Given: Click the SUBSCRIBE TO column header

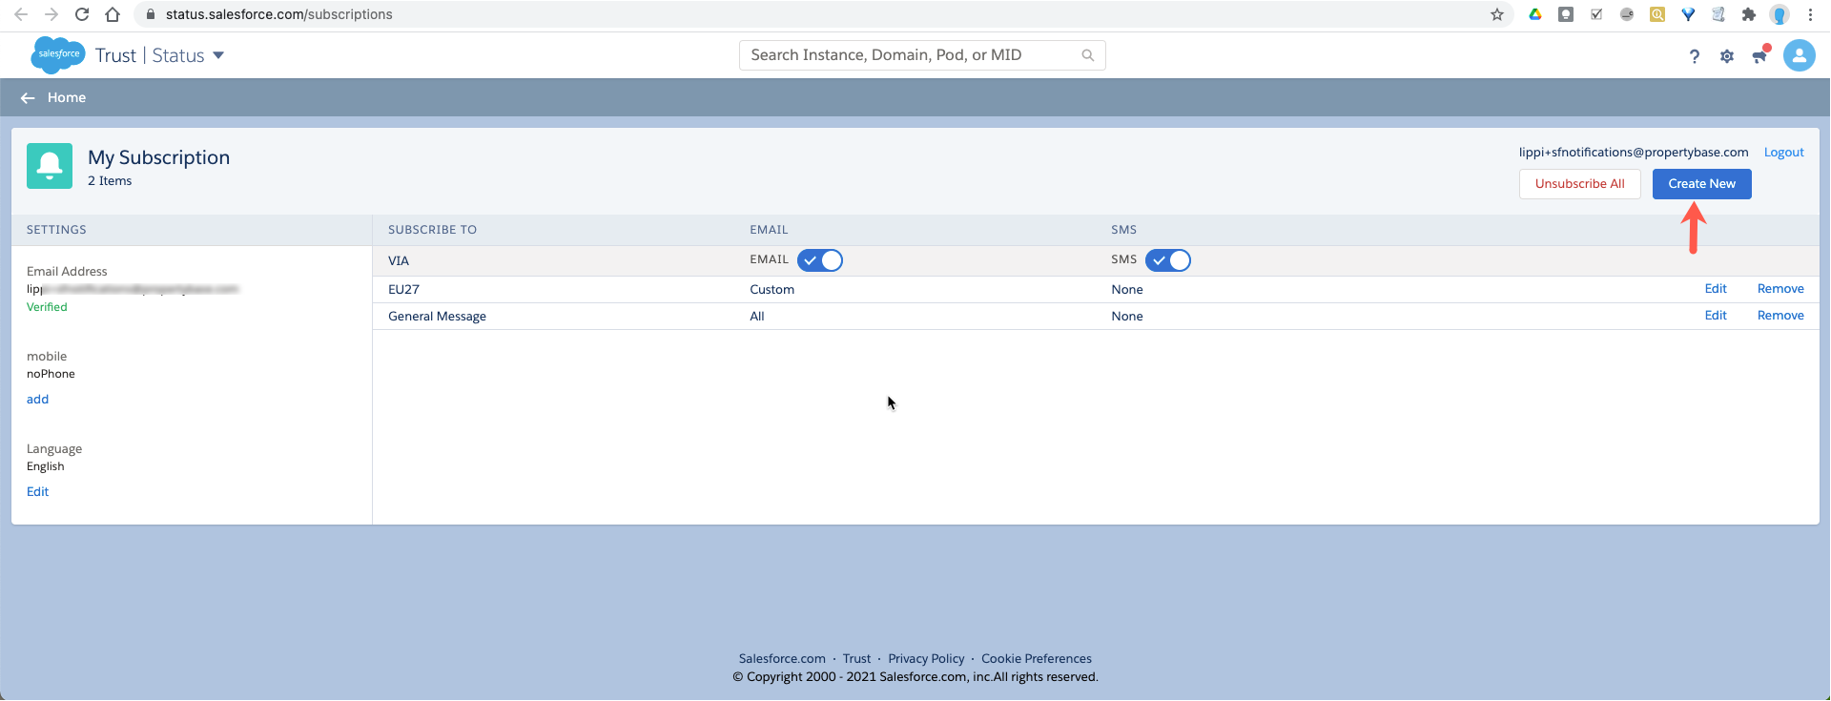Looking at the screenshot, I should click(432, 230).
